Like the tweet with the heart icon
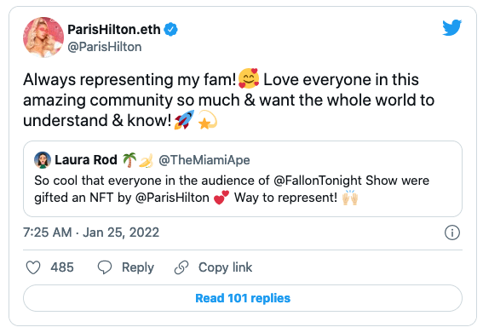This screenshot has width=483, height=333. 33,267
